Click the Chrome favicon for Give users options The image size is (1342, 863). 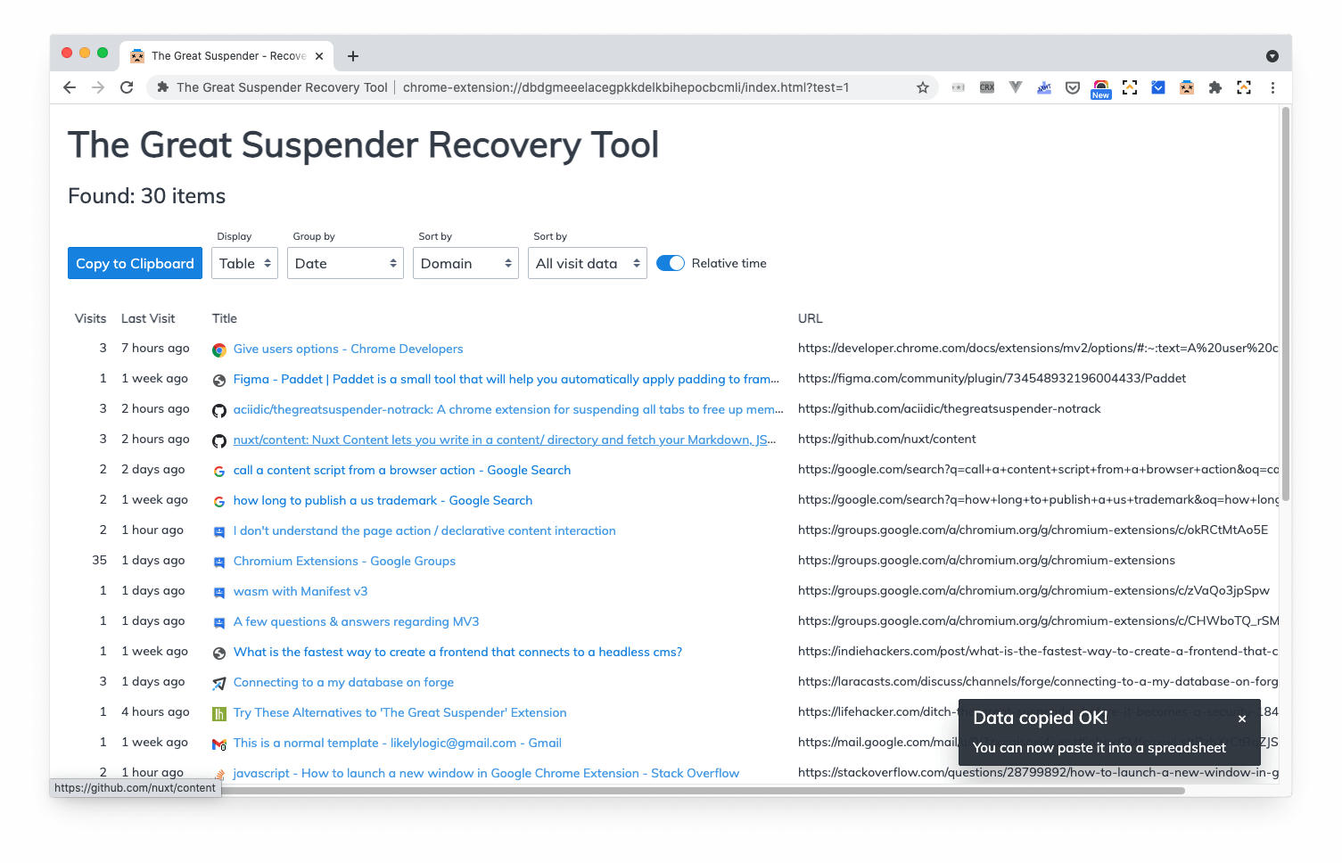point(219,350)
